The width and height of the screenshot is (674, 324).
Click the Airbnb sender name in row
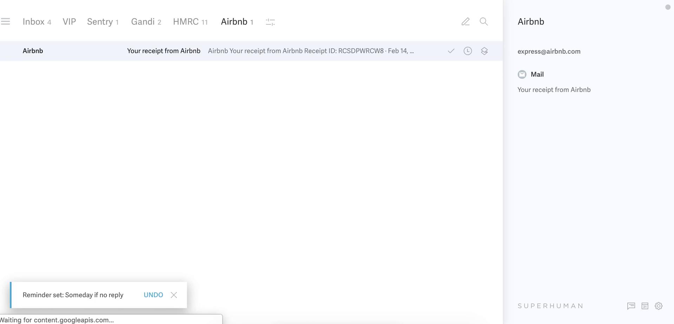click(33, 51)
